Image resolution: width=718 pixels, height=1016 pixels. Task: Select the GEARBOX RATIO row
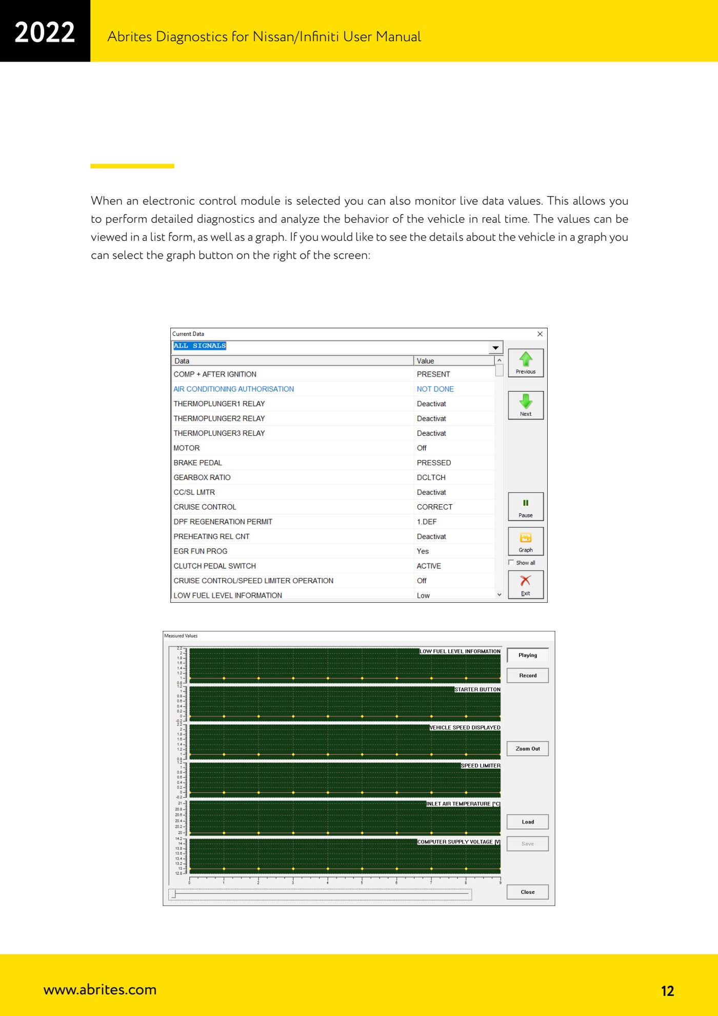[x=333, y=477]
